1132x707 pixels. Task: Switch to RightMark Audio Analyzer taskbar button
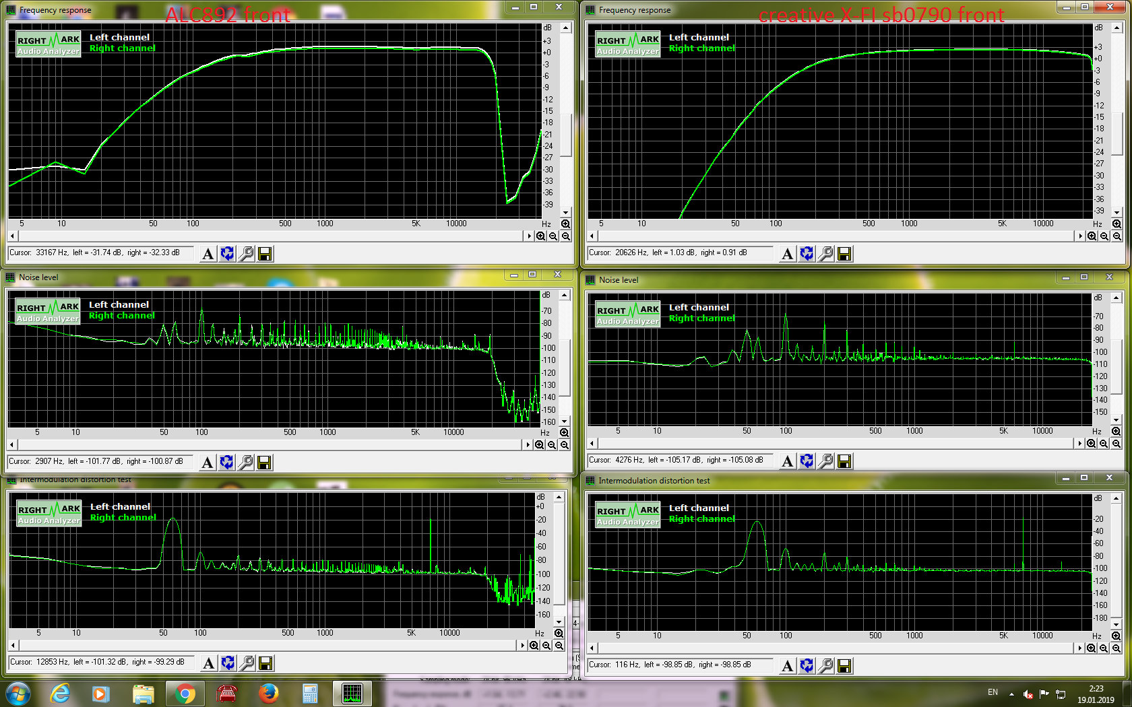click(x=352, y=694)
